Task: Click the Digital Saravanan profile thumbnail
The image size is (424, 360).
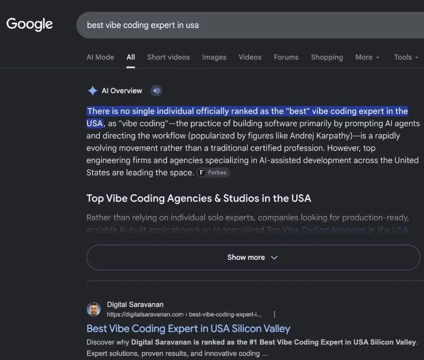Action: click(94, 309)
